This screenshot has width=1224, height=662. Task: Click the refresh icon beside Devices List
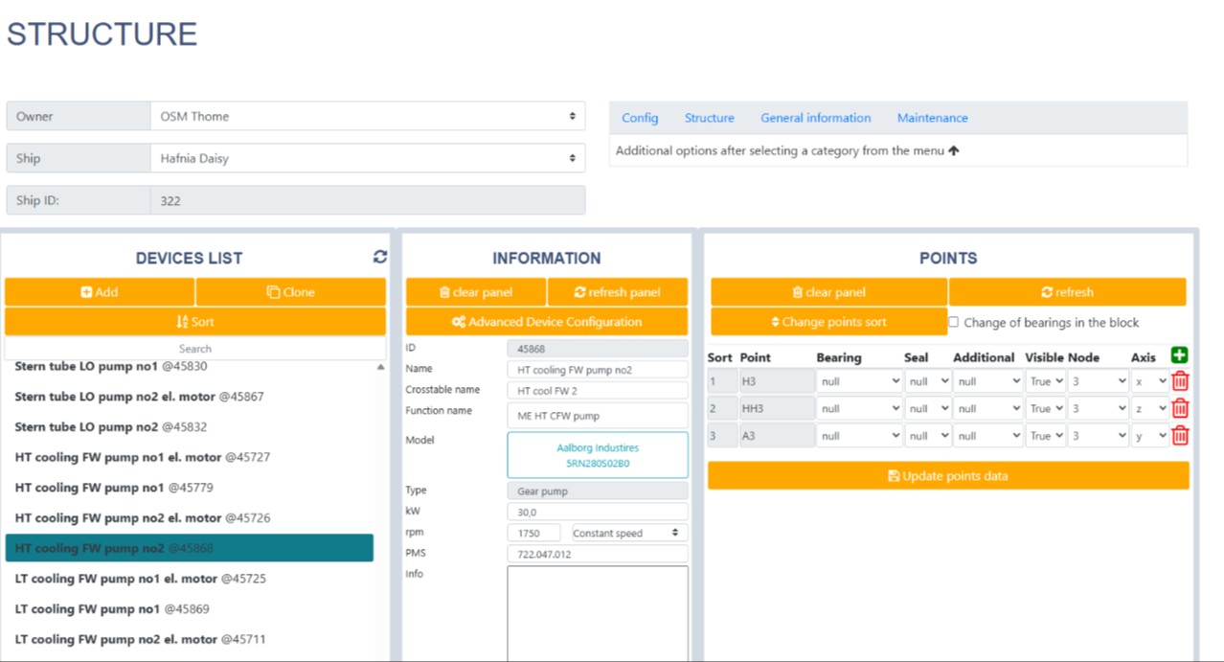380,257
